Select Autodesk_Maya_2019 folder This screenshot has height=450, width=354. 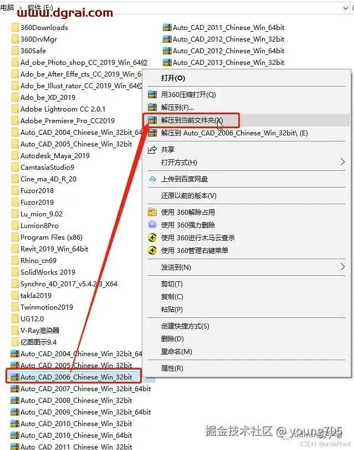click(x=51, y=156)
